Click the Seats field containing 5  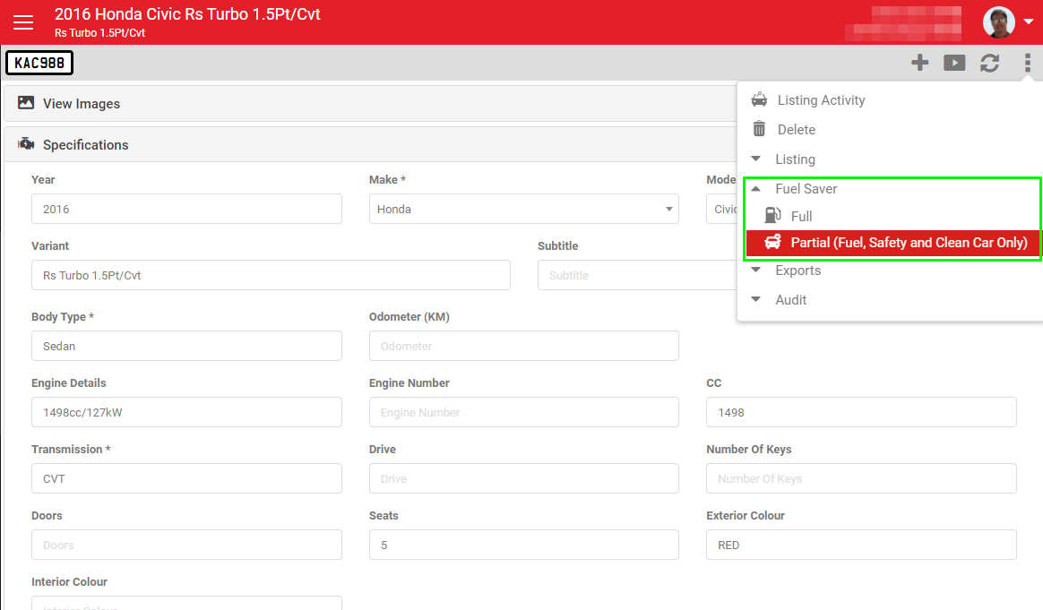tap(524, 545)
